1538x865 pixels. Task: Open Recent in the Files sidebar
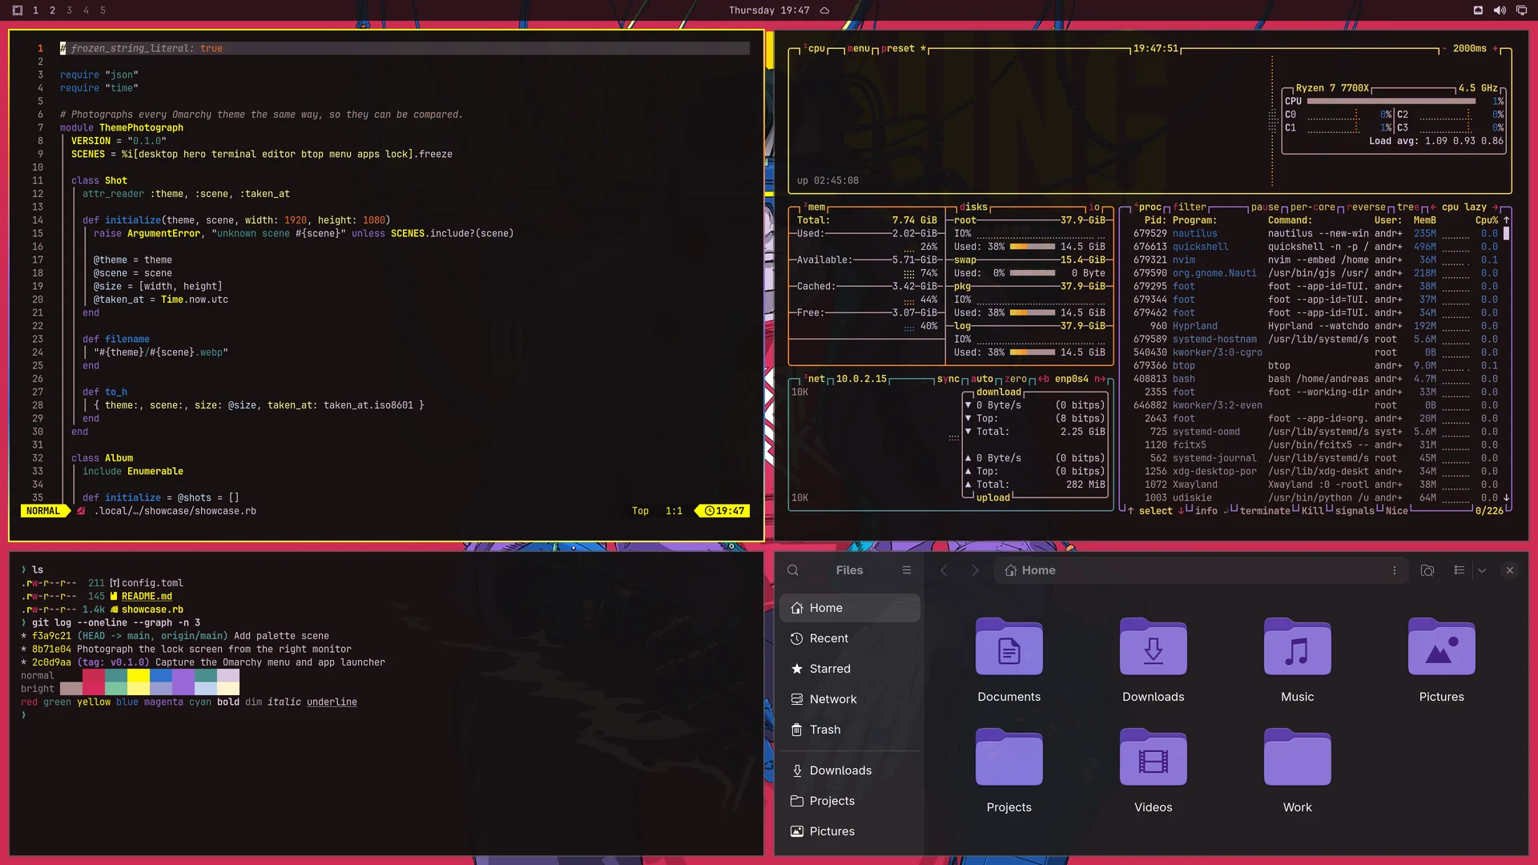click(849, 638)
